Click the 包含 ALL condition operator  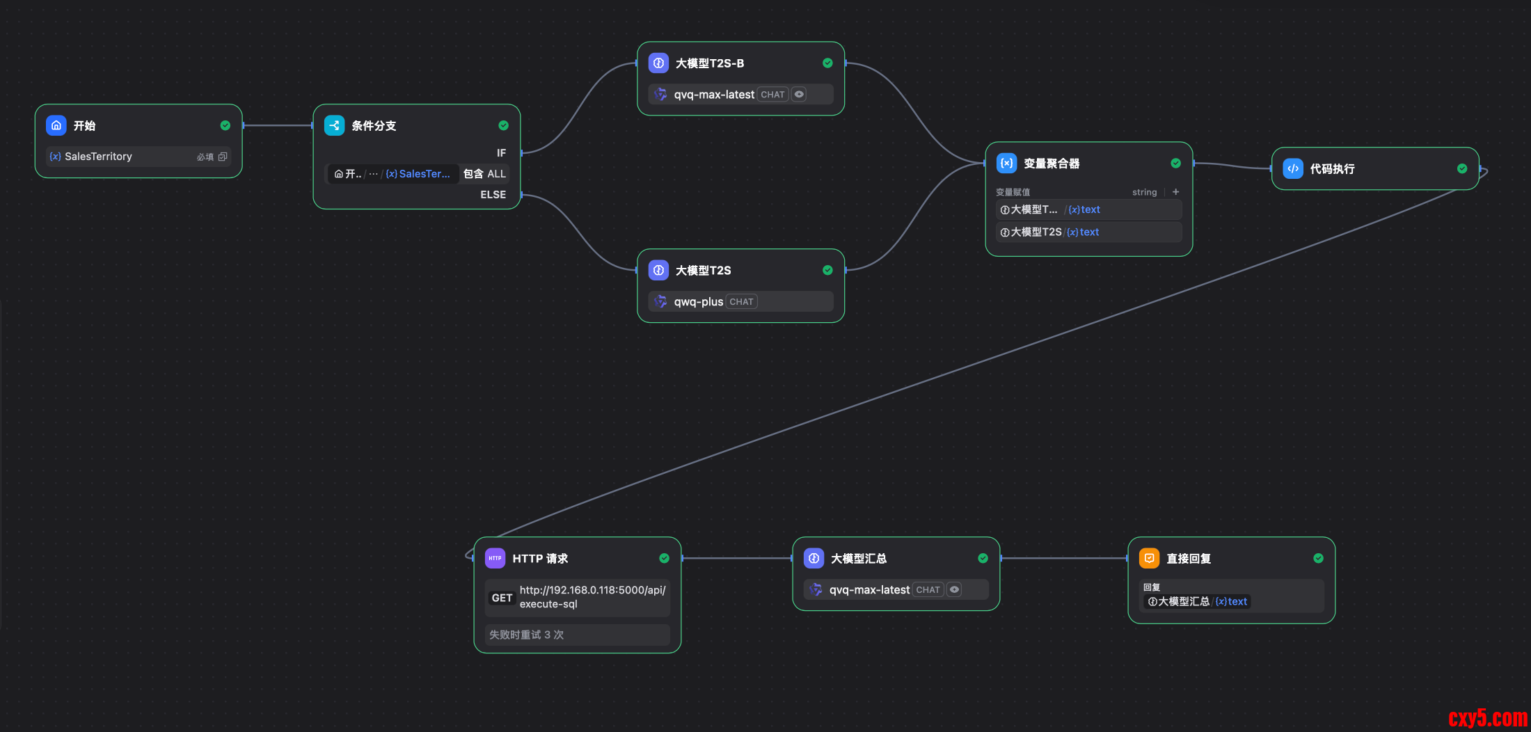pos(484,174)
